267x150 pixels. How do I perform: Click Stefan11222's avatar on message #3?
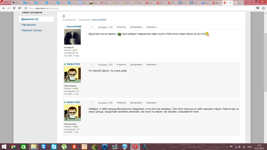click(x=72, y=113)
